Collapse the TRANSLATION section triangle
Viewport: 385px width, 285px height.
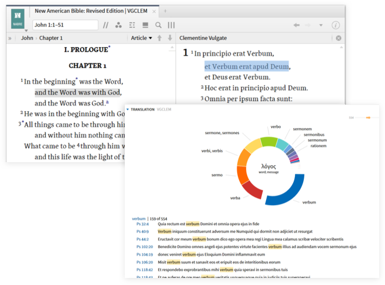click(128, 109)
